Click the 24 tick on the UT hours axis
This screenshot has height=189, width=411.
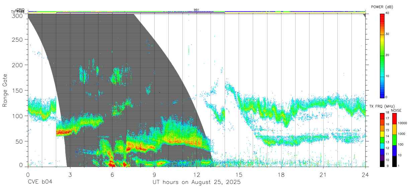(x=365, y=175)
